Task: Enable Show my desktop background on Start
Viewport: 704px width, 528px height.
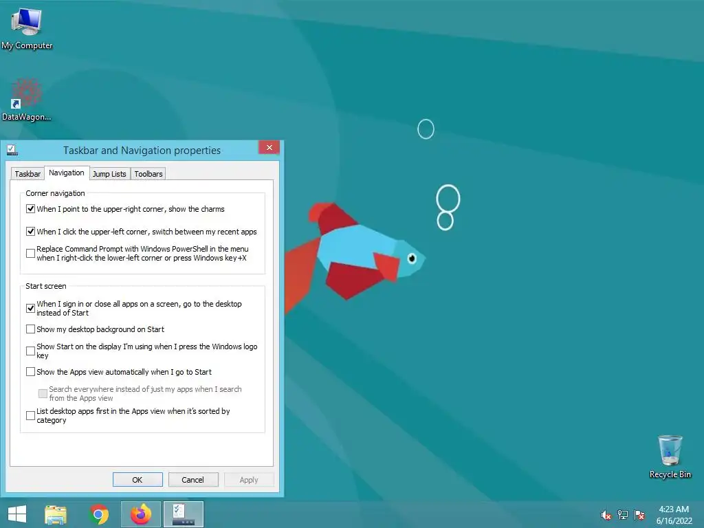Action: pos(30,329)
